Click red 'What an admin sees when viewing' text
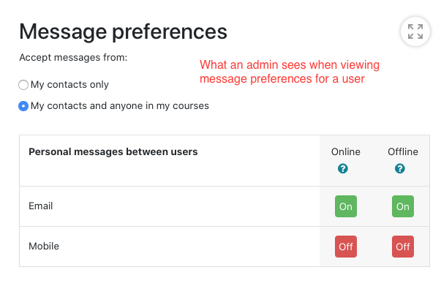Image resolution: width=441 pixels, height=289 pixels. [290, 65]
